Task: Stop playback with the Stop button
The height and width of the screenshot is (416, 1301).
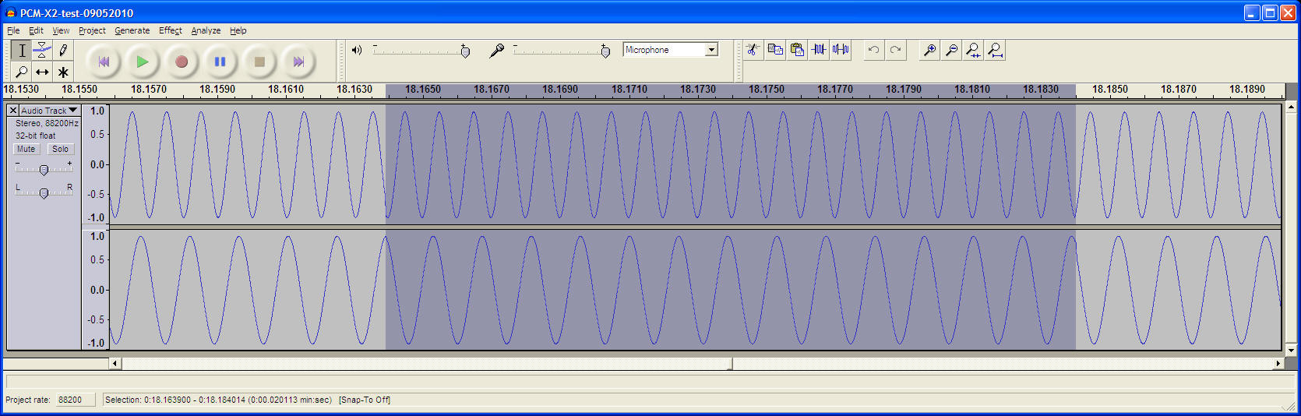Action: [x=259, y=62]
